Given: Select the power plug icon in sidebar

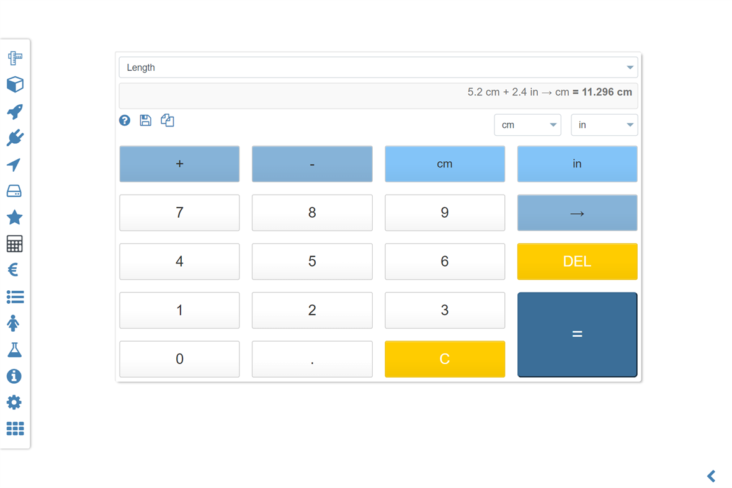Looking at the screenshot, I should (x=15, y=138).
